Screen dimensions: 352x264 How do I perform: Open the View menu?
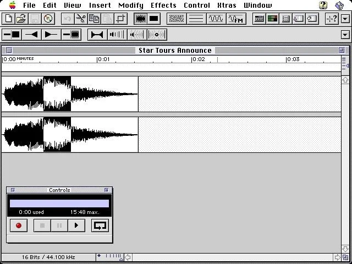coord(73,5)
